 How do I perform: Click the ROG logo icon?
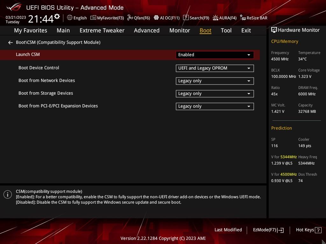click(x=14, y=7)
